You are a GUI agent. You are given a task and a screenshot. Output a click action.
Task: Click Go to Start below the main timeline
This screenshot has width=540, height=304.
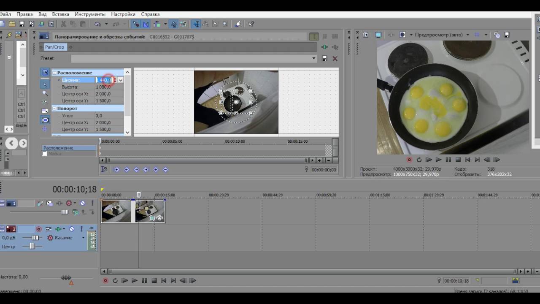pyautogui.click(x=164, y=280)
